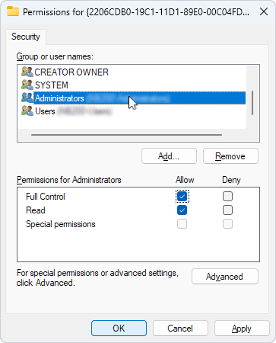Click Deny checkbox for Special permissions

[x=227, y=224]
